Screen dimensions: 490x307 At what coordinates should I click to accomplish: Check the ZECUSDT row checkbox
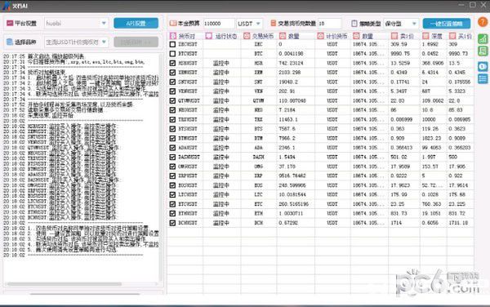(172, 44)
